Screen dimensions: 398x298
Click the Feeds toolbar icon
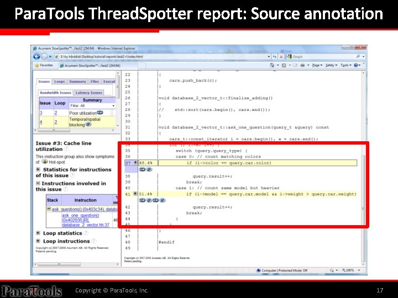click(x=284, y=65)
